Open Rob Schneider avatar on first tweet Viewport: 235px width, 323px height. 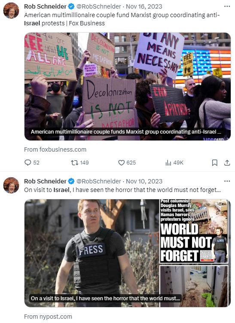(x=11, y=10)
